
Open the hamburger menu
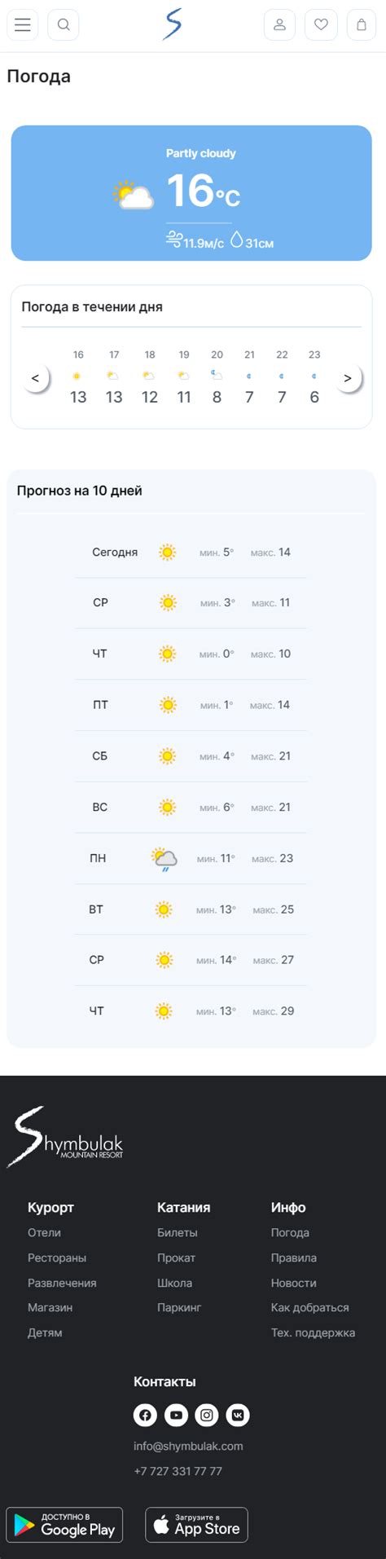[x=23, y=24]
